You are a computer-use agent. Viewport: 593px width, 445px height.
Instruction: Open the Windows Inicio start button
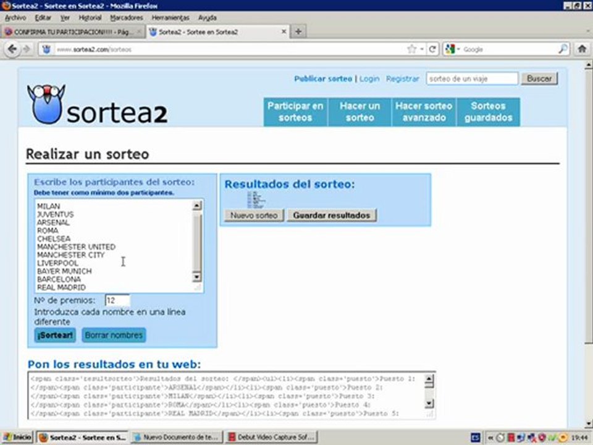(17, 438)
